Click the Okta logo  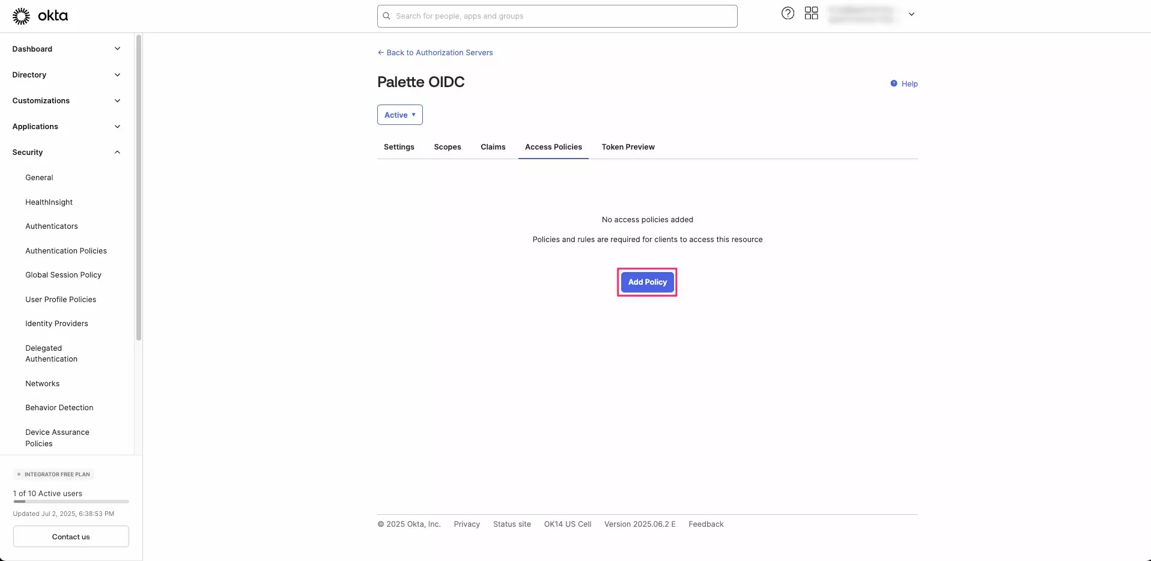click(40, 16)
